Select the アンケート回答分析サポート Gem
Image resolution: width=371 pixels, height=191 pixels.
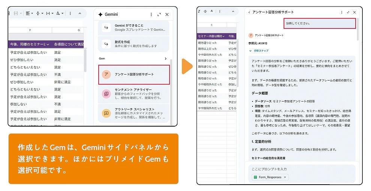[x=134, y=75]
